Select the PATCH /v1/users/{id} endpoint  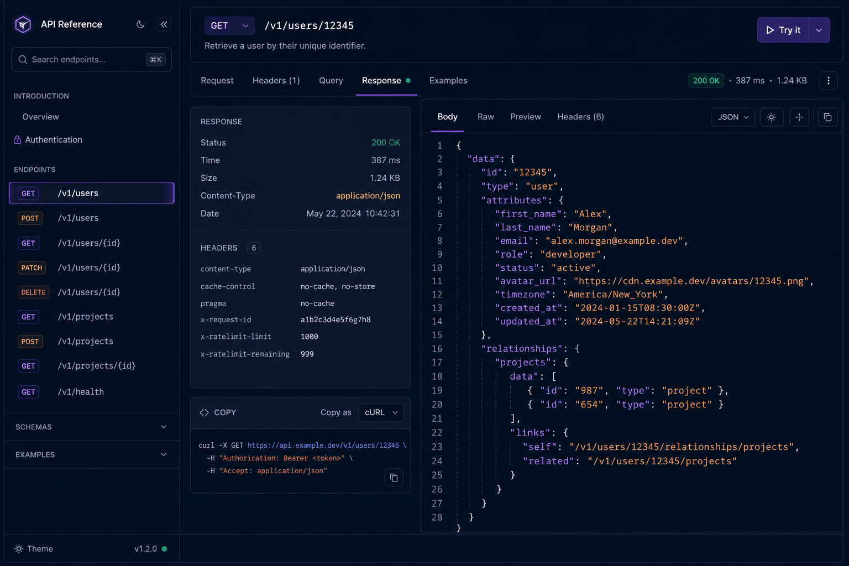click(x=92, y=268)
